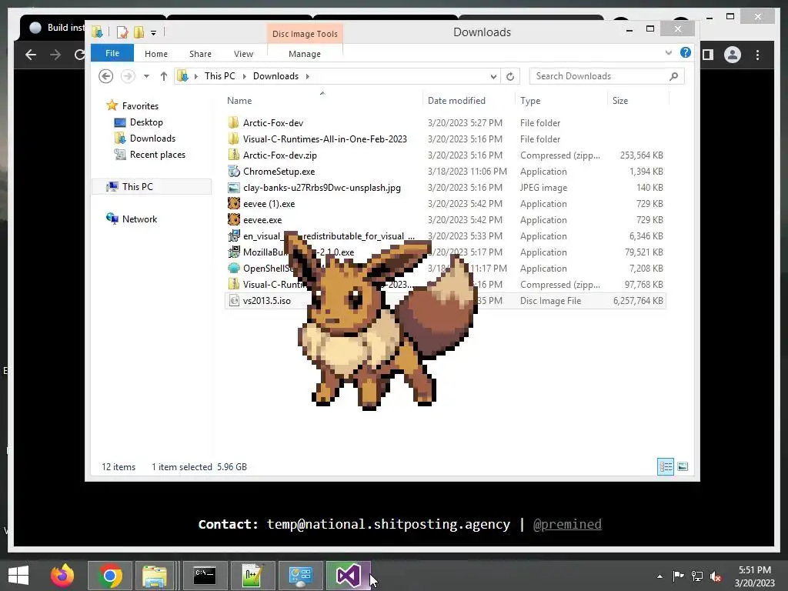Screen dimensions: 788x591
Task: Expand the arrow after This PC breadcrumb
Action: coord(244,76)
